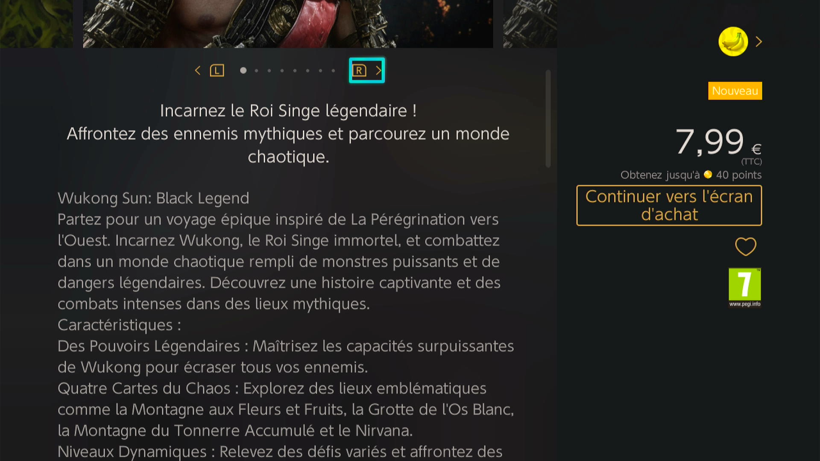This screenshot has height=461, width=820.
Task: Select the next screenshot thumbnail at right edge
Action: [530, 24]
